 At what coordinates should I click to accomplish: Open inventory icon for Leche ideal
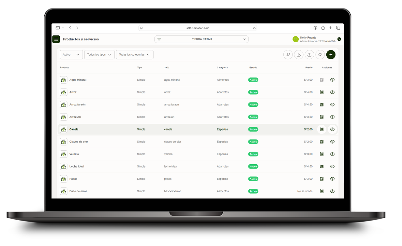click(x=322, y=166)
